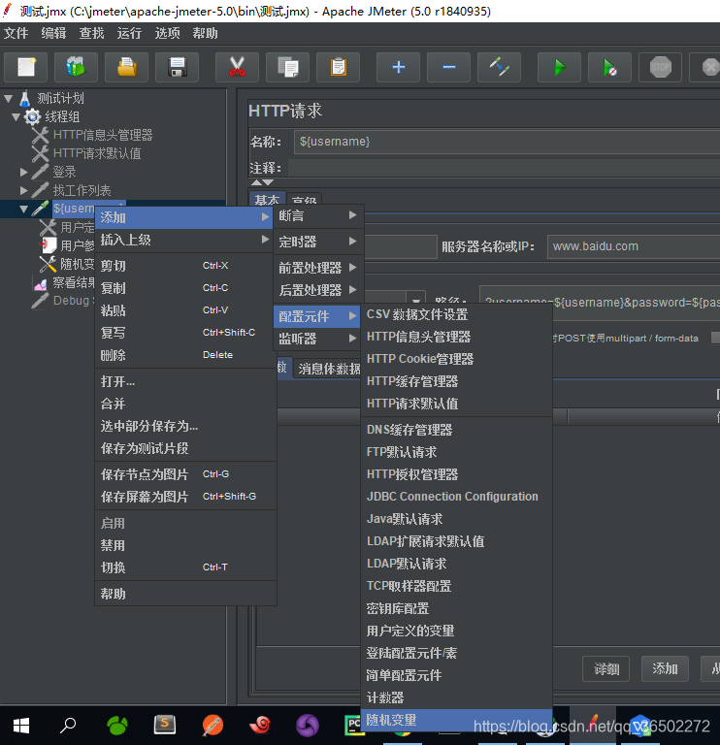
Task: Select HTTP请求默认值 in tree
Action: click(x=97, y=153)
